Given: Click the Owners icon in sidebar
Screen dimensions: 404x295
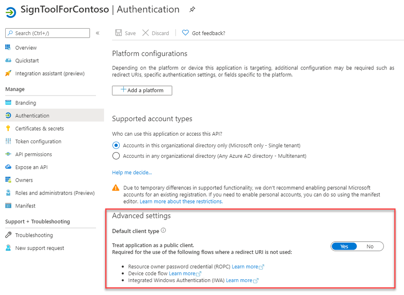Looking at the screenshot, I should coord(8,180).
